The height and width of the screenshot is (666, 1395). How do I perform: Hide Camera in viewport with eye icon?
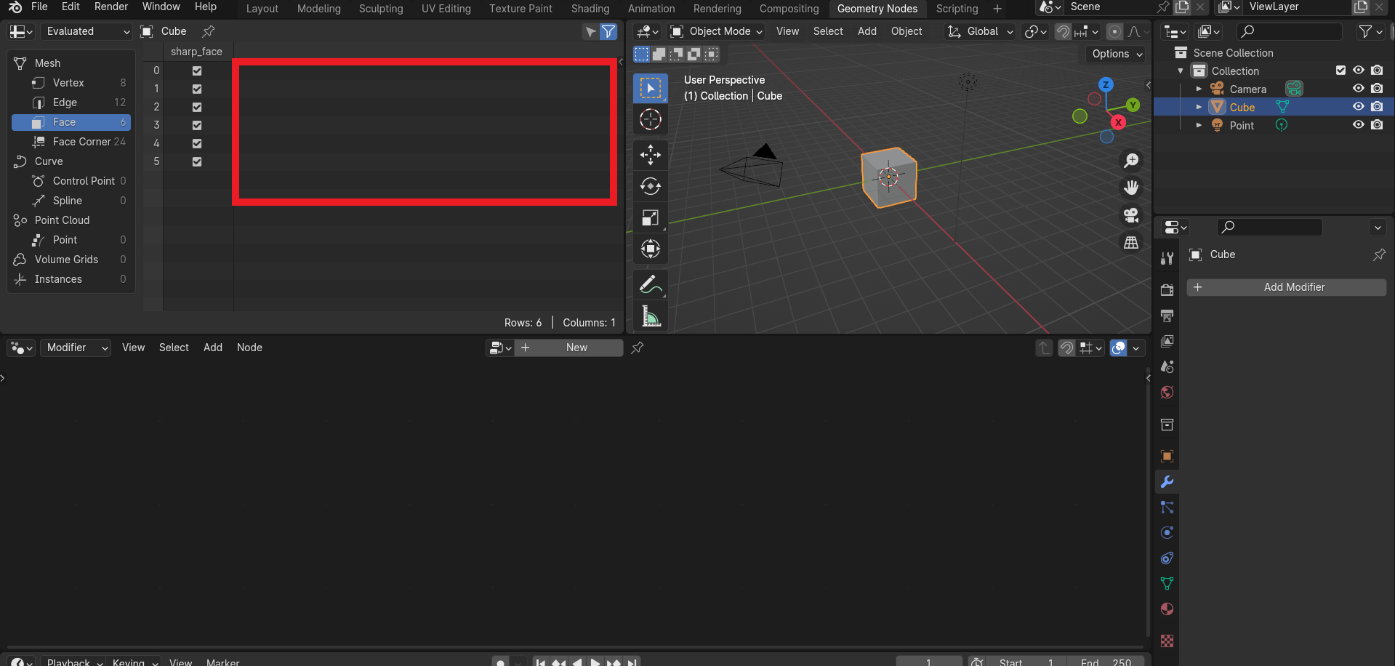pyautogui.click(x=1358, y=89)
